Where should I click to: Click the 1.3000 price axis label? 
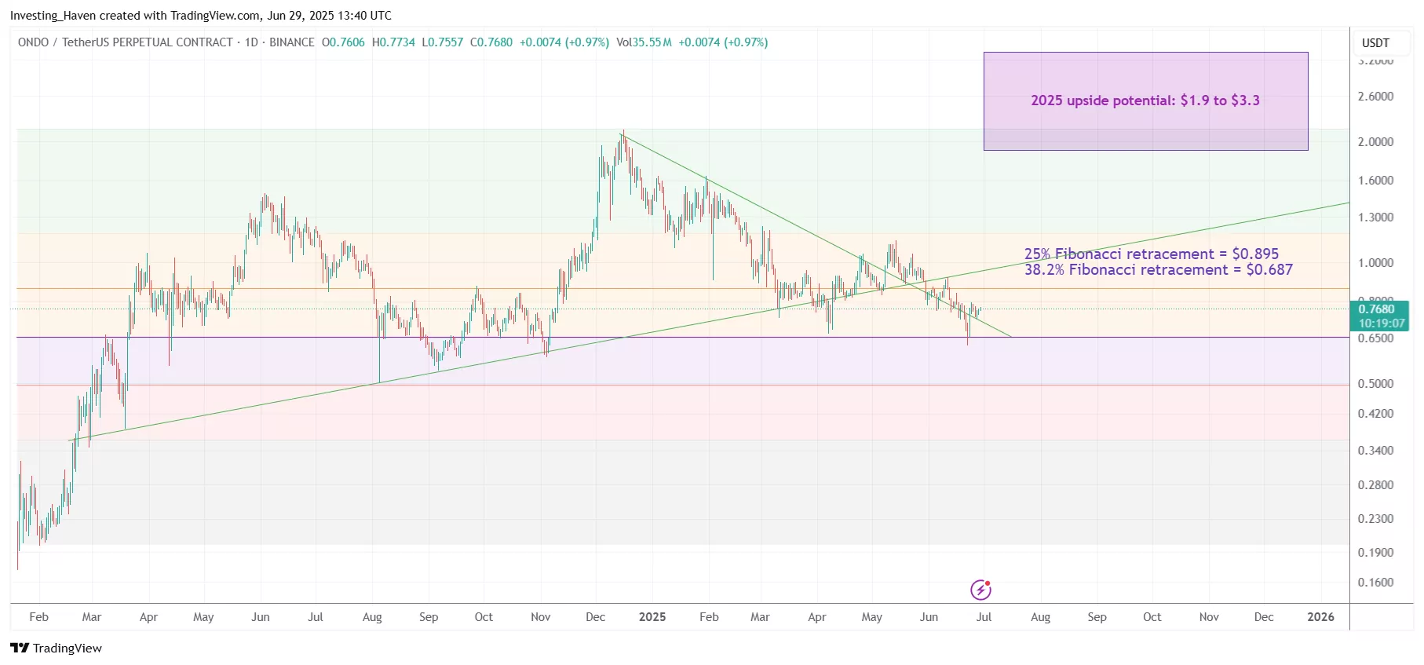pos(1375,217)
